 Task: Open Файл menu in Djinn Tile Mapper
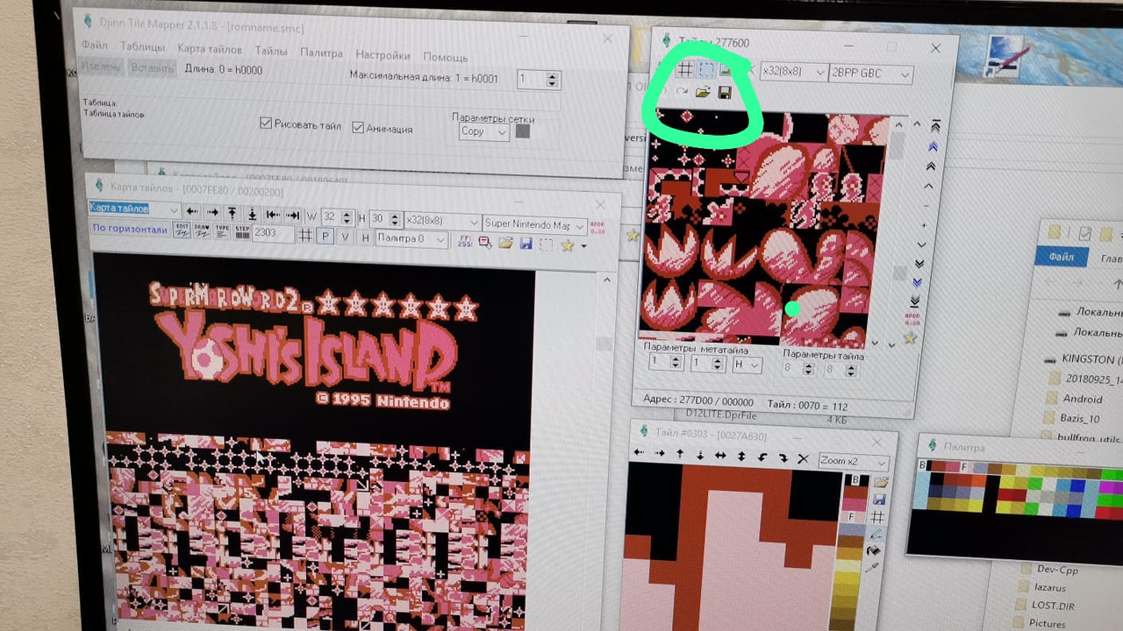click(x=95, y=45)
